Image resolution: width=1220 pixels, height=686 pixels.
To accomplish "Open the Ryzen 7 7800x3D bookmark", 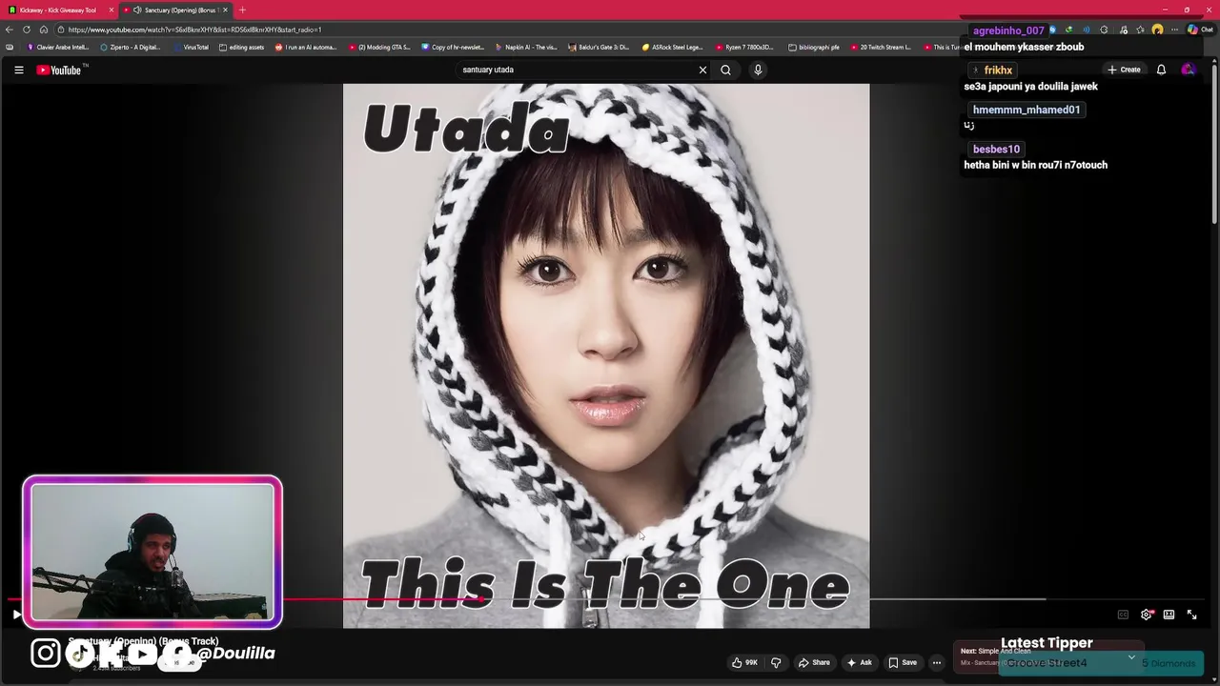I will pyautogui.click(x=745, y=47).
